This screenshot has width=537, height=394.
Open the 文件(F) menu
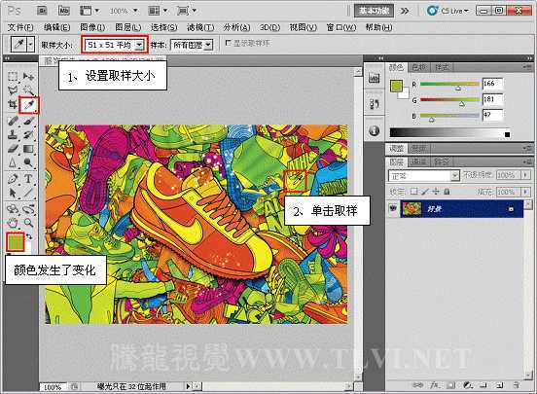click(x=20, y=27)
